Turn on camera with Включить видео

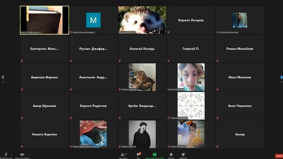pyautogui.click(x=22, y=155)
